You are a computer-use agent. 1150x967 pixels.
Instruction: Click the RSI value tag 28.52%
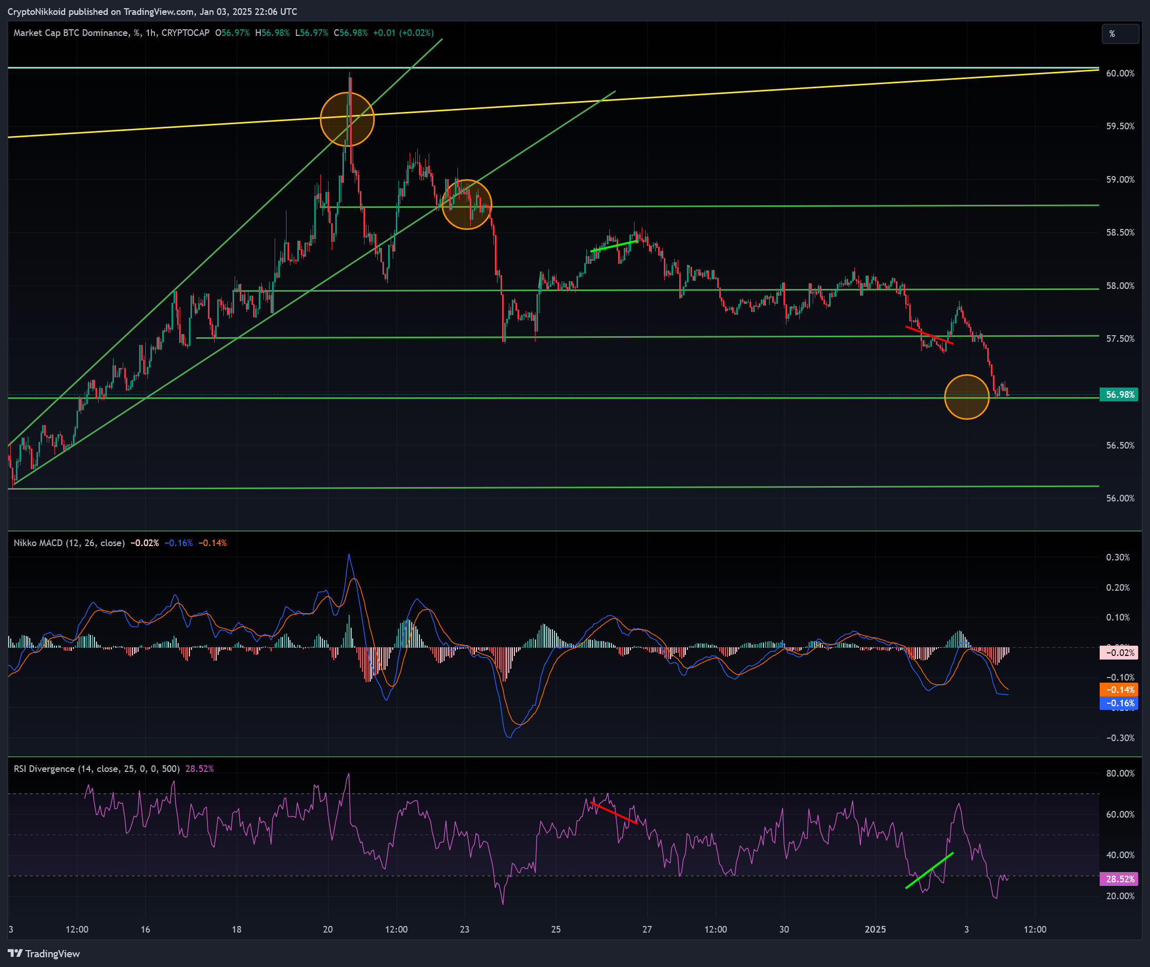1119,879
